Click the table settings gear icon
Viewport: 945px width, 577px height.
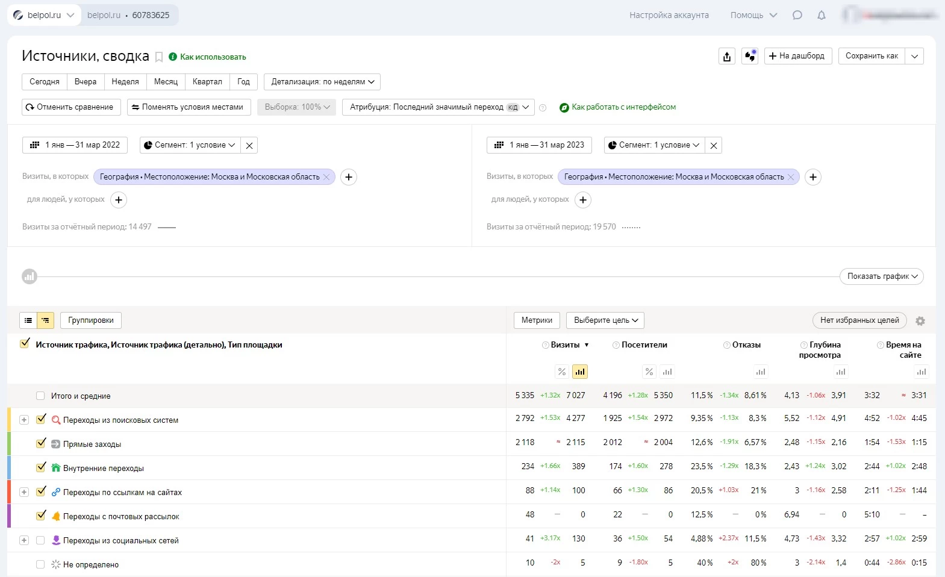pos(920,321)
